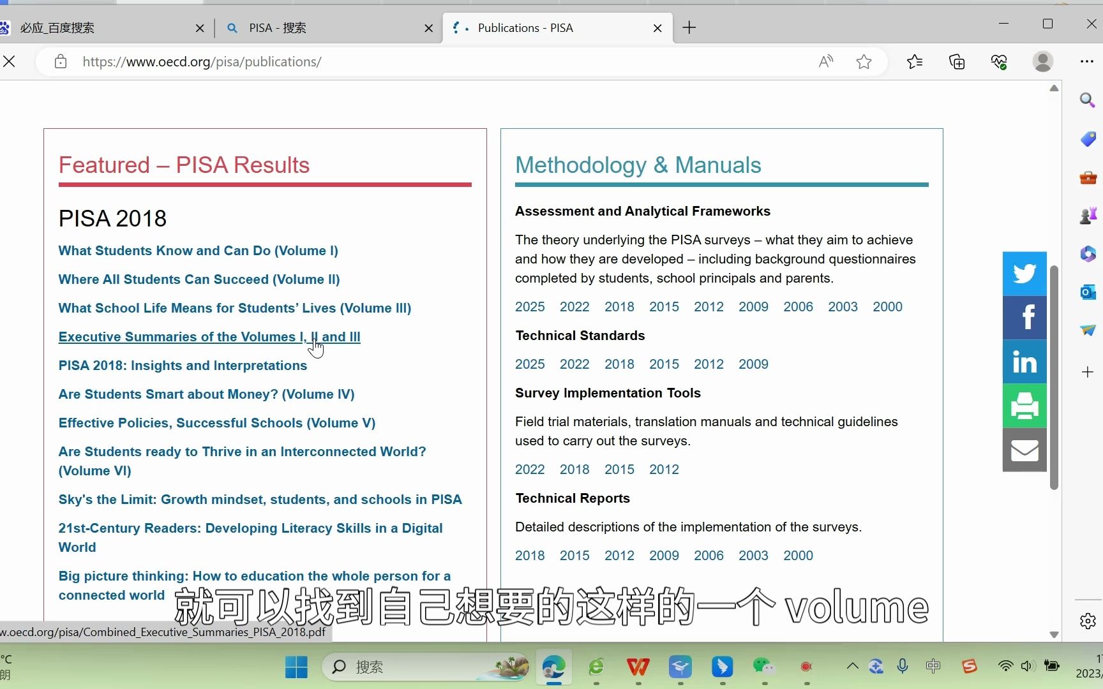Open sidebar search icon

click(1088, 100)
